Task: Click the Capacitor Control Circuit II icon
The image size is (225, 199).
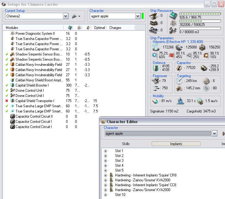Action: [x=12, y=116]
